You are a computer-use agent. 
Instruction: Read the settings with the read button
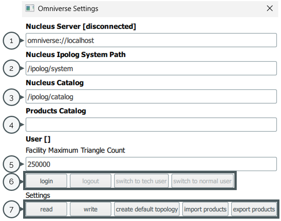pyautogui.click(x=46, y=209)
